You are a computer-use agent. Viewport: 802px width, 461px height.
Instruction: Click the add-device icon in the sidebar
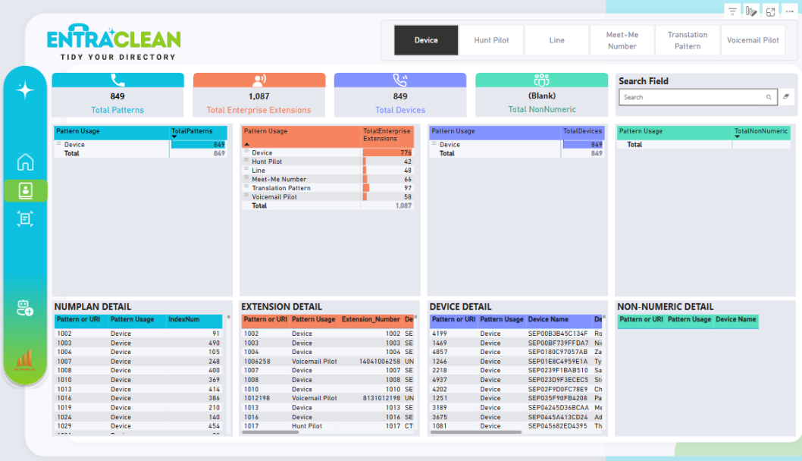(x=24, y=308)
